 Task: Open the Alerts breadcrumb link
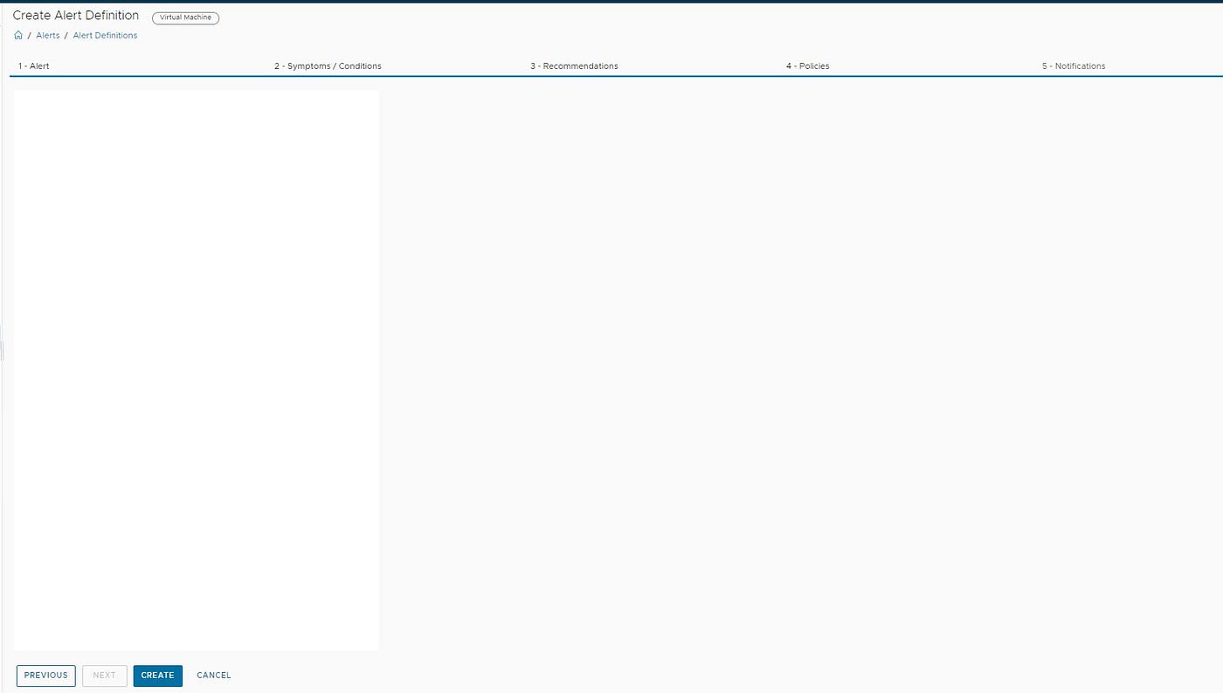pos(48,36)
